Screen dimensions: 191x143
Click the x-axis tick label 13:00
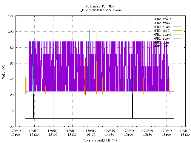[53, 135]
